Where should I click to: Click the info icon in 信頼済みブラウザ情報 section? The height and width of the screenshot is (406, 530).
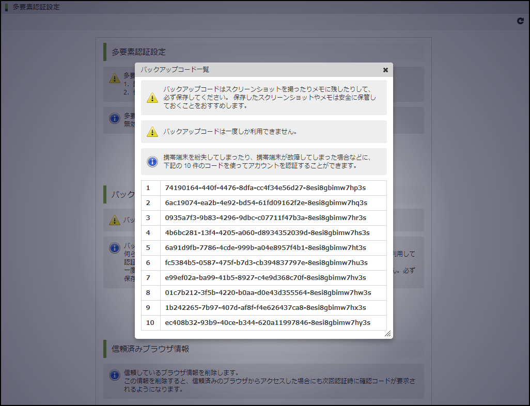(115, 375)
